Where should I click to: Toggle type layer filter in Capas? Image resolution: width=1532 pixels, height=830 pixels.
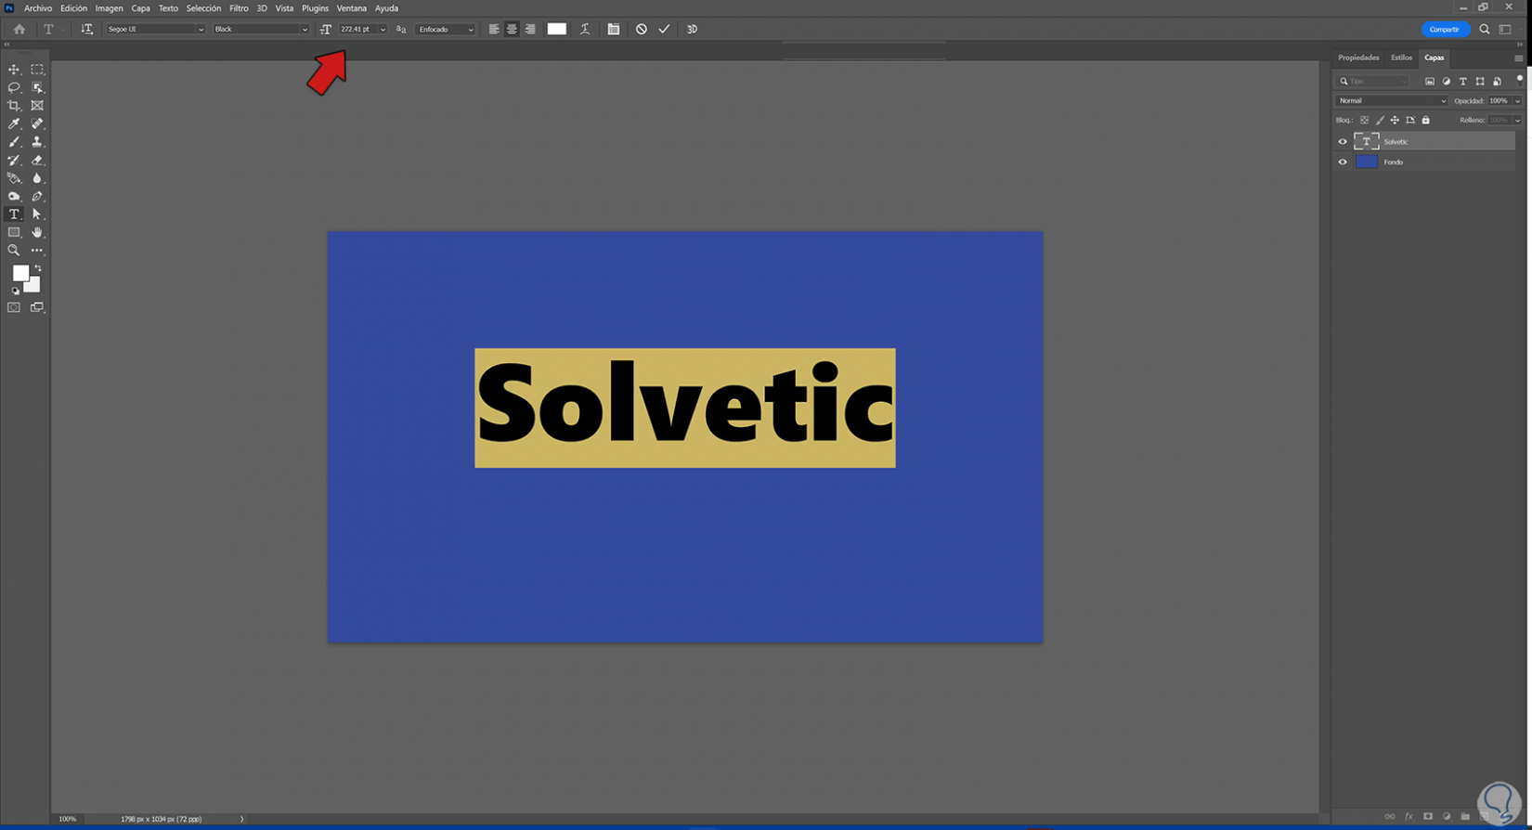click(x=1463, y=82)
